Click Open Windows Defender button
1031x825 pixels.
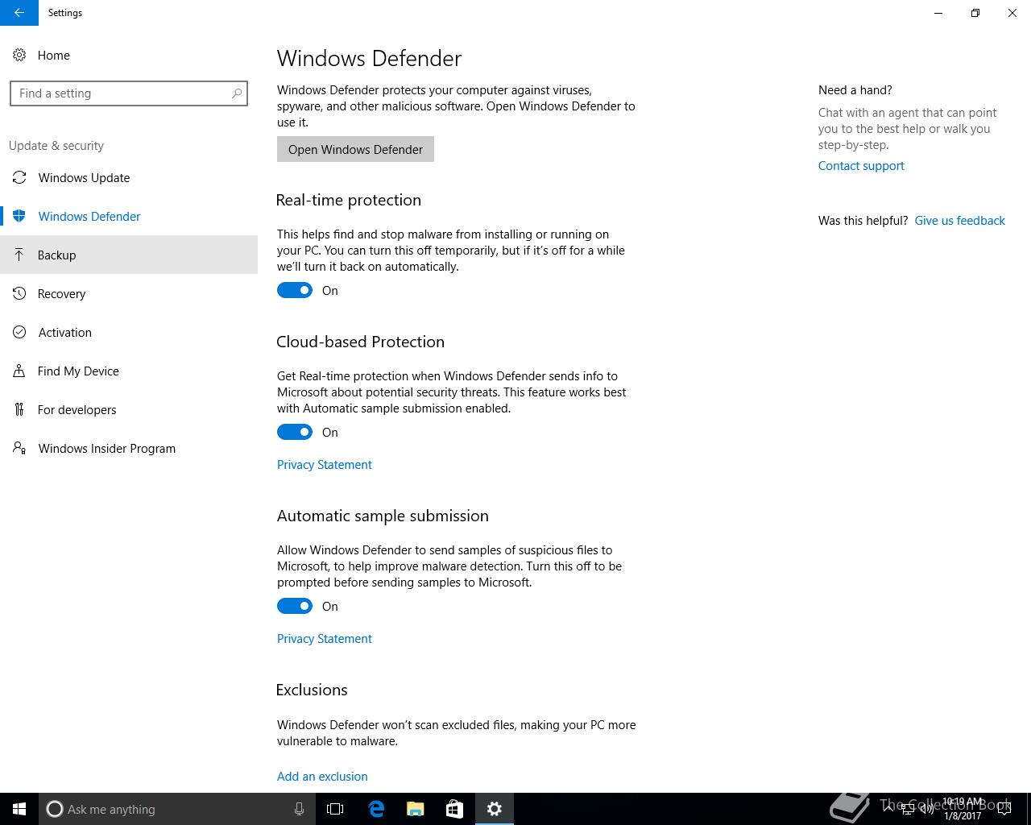[x=355, y=149]
